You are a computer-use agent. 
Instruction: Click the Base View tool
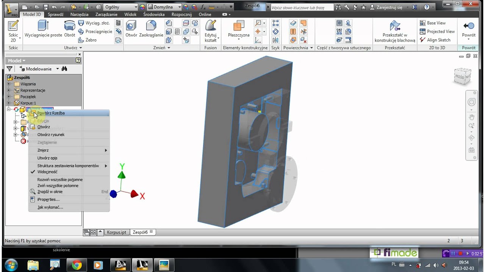coord(433,23)
